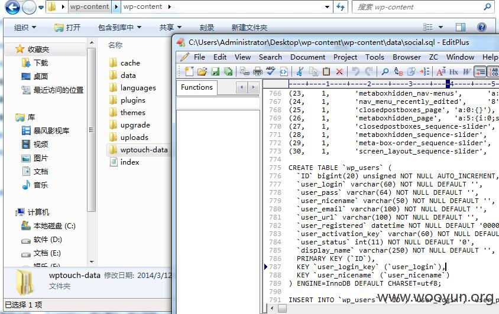
Task: Open the Document menu
Action: click(x=307, y=57)
